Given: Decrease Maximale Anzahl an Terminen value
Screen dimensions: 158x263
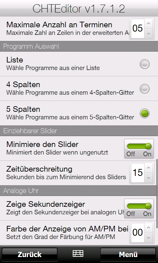Looking at the screenshot, I should coord(148,34).
